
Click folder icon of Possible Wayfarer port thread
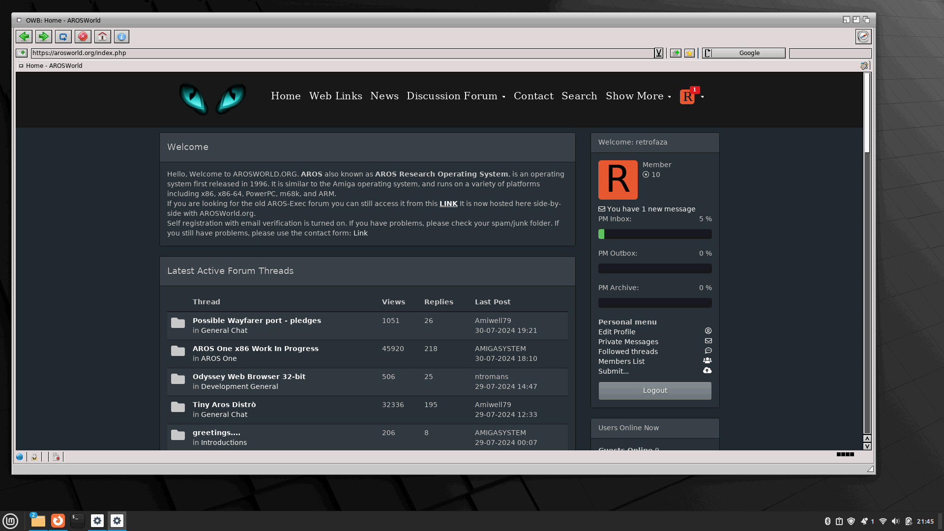click(x=178, y=323)
